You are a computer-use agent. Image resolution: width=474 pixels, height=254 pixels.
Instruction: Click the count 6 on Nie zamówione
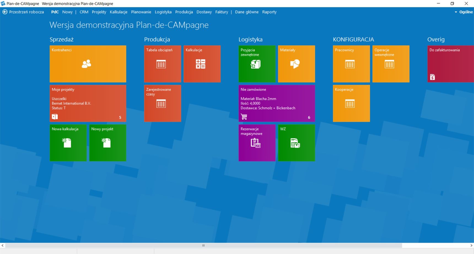(x=309, y=117)
